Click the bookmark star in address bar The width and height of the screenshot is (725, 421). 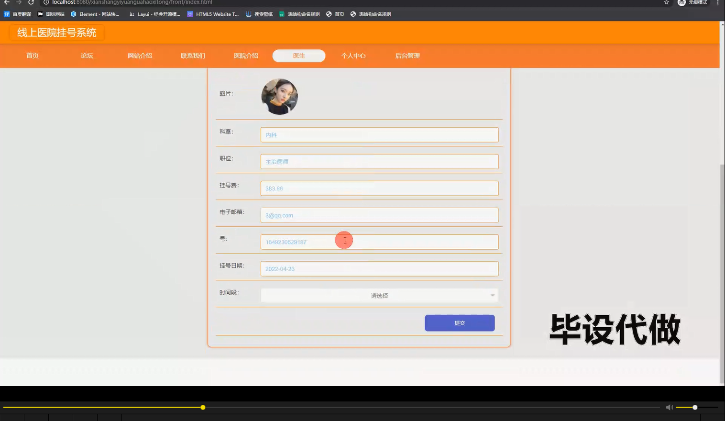(666, 2)
